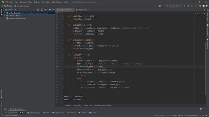Expand the pythonProject tree node
Viewport: 209px width, 117px height.
(4, 13)
